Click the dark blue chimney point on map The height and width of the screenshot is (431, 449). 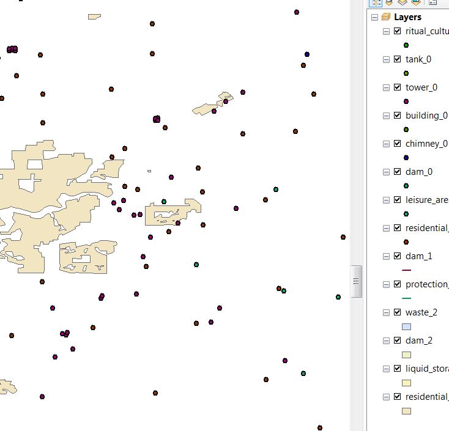[x=307, y=54]
